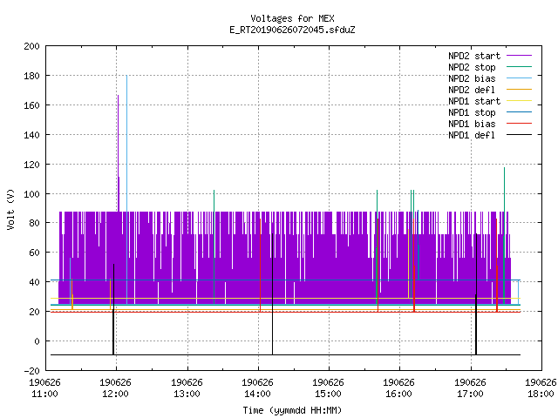Click the y-axis tick label 40
Screen dimensions: 558x418
pyautogui.click(x=34, y=282)
